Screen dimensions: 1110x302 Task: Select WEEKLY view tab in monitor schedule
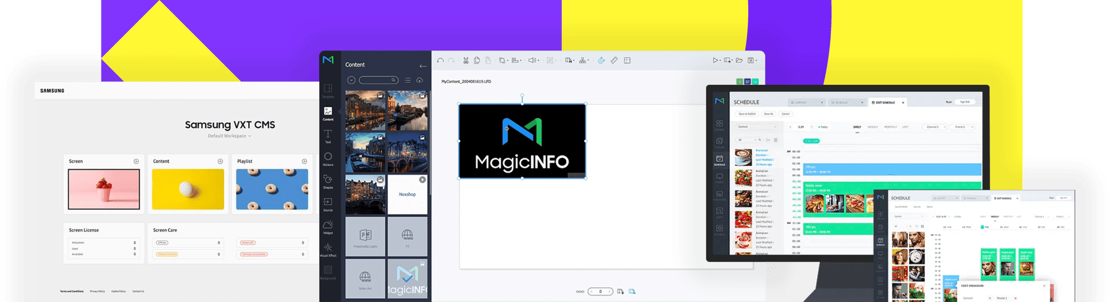[872, 127]
